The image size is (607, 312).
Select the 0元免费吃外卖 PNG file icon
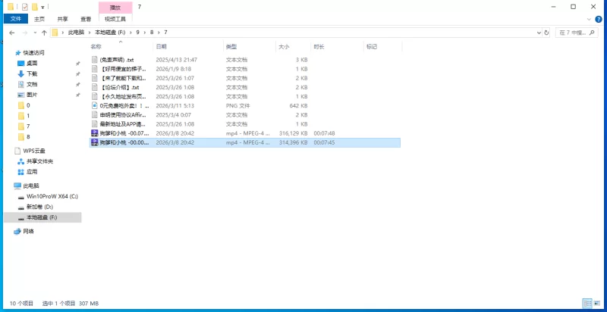[x=94, y=106]
